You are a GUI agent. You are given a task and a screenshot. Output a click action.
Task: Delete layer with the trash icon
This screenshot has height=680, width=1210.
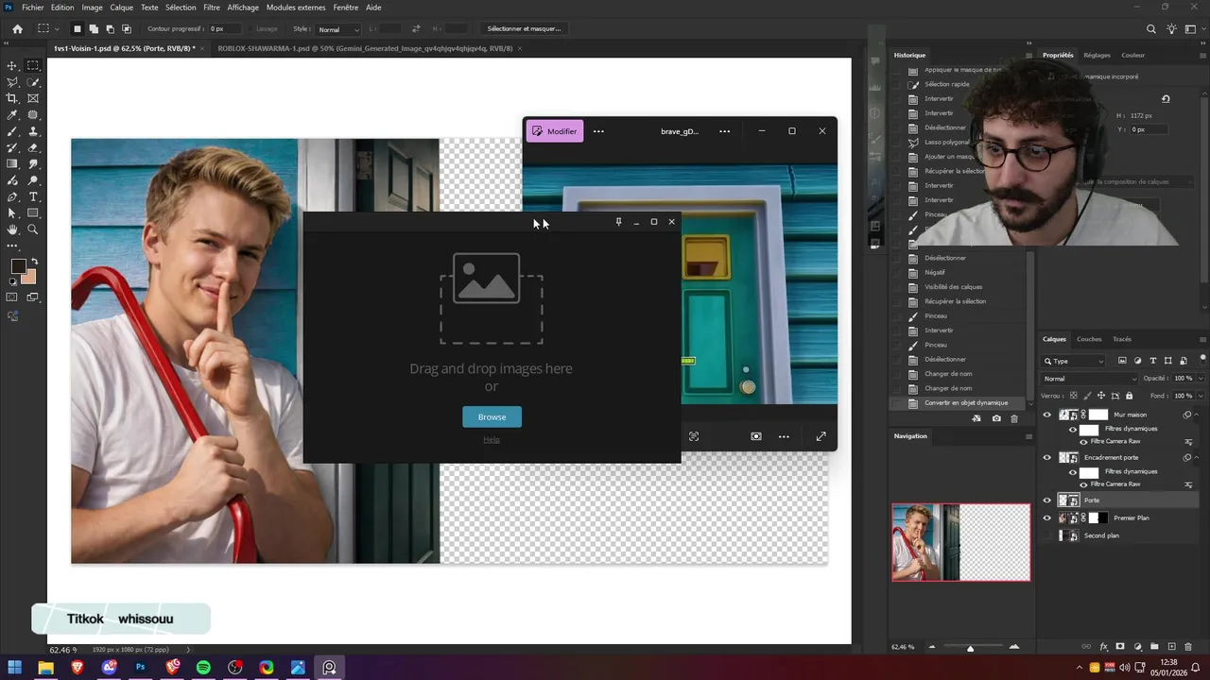point(1188,647)
